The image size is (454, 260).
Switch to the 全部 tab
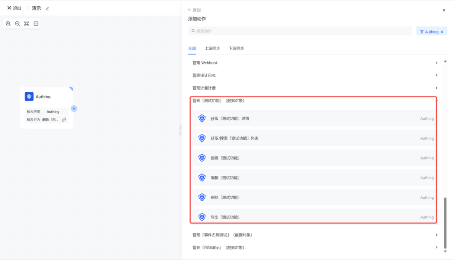click(192, 48)
